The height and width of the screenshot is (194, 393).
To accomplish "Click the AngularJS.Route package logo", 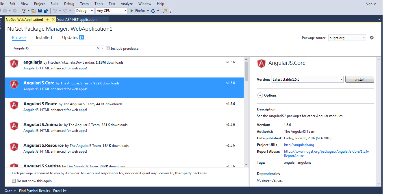I will (14, 105).
